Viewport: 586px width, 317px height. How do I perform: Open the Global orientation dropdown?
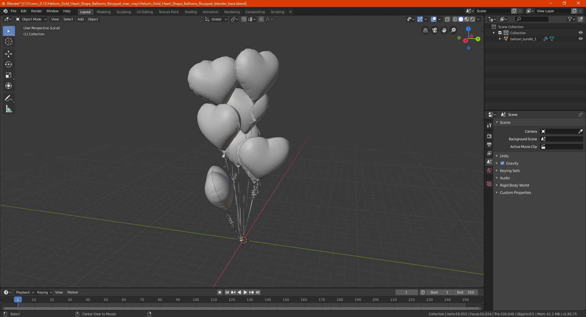coord(216,19)
